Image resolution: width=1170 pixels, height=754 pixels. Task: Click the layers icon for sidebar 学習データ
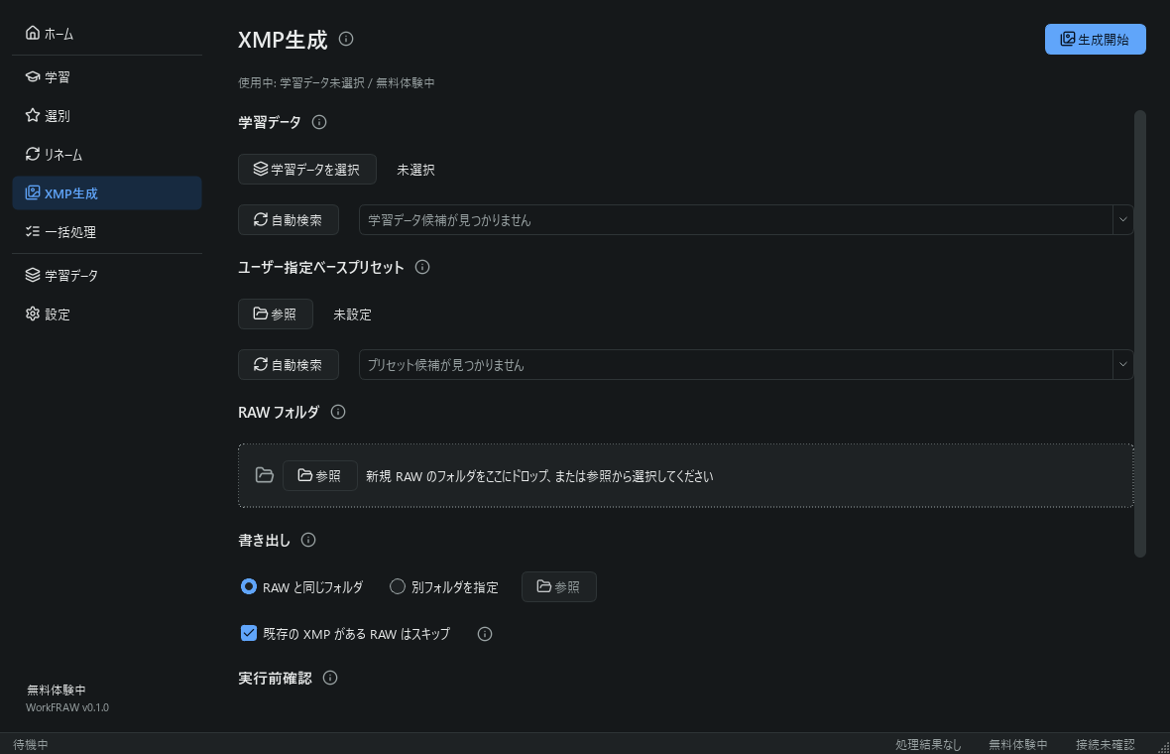coord(32,275)
